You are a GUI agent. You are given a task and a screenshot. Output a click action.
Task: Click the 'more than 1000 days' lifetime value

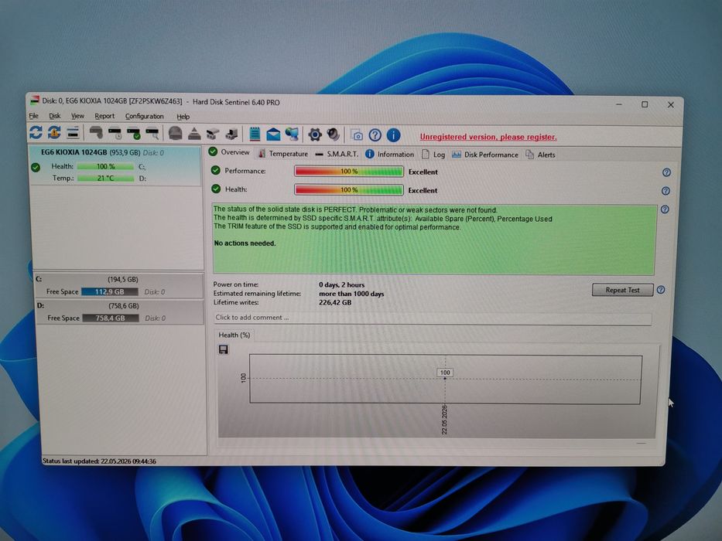click(351, 294)
